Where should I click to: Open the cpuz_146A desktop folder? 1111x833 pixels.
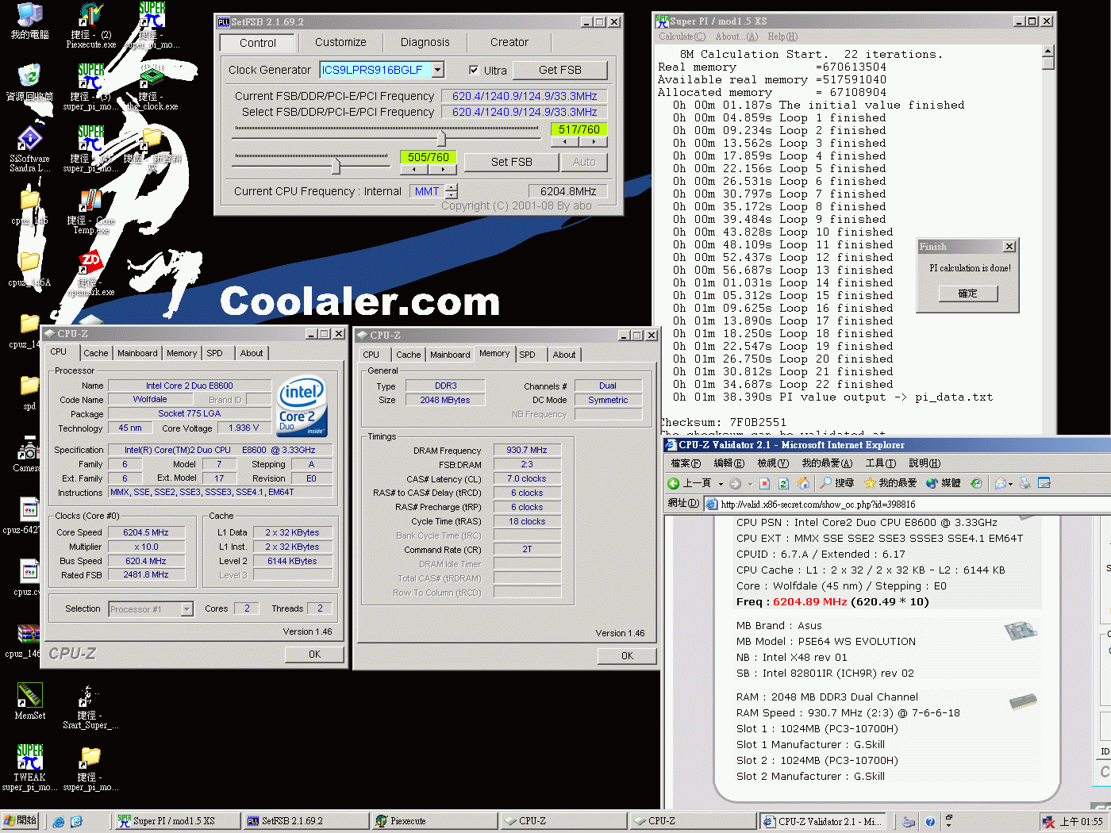[x=29, y=268]
